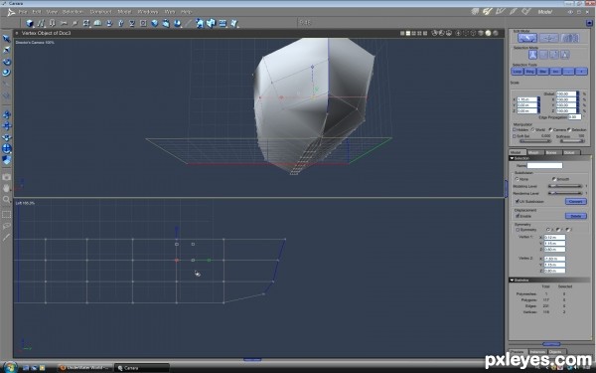Select the magnifier zoom tool in left toolbar
This screenshot has width=596, height=373.
[7, 199]
